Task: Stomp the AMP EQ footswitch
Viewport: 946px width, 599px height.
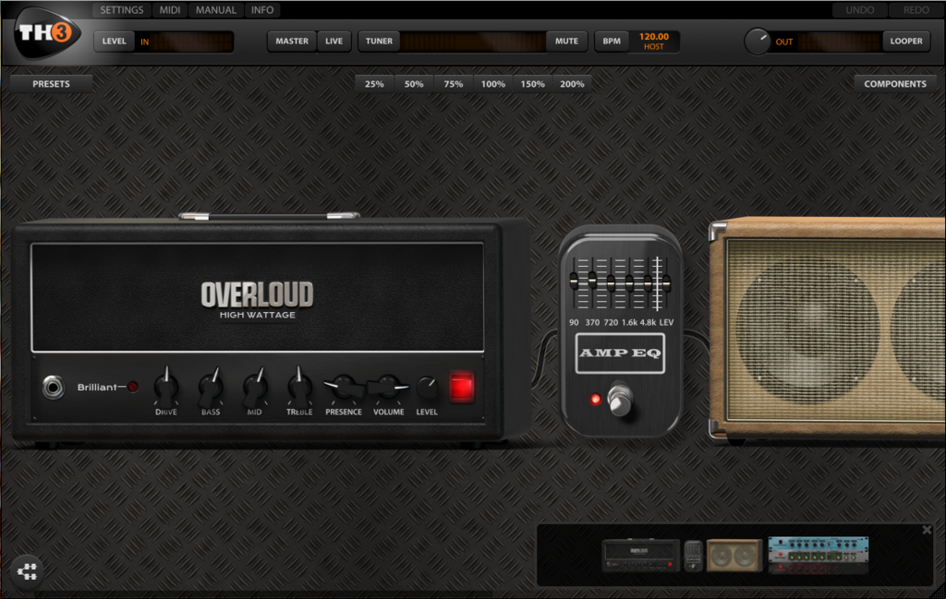Action: click(620, 399)
